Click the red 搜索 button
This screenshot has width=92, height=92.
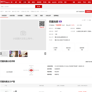pyautogui.click(x=39, y=7)
